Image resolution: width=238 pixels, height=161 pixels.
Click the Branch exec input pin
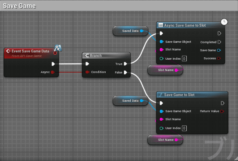pyautogui.click(x=87, y=64)
